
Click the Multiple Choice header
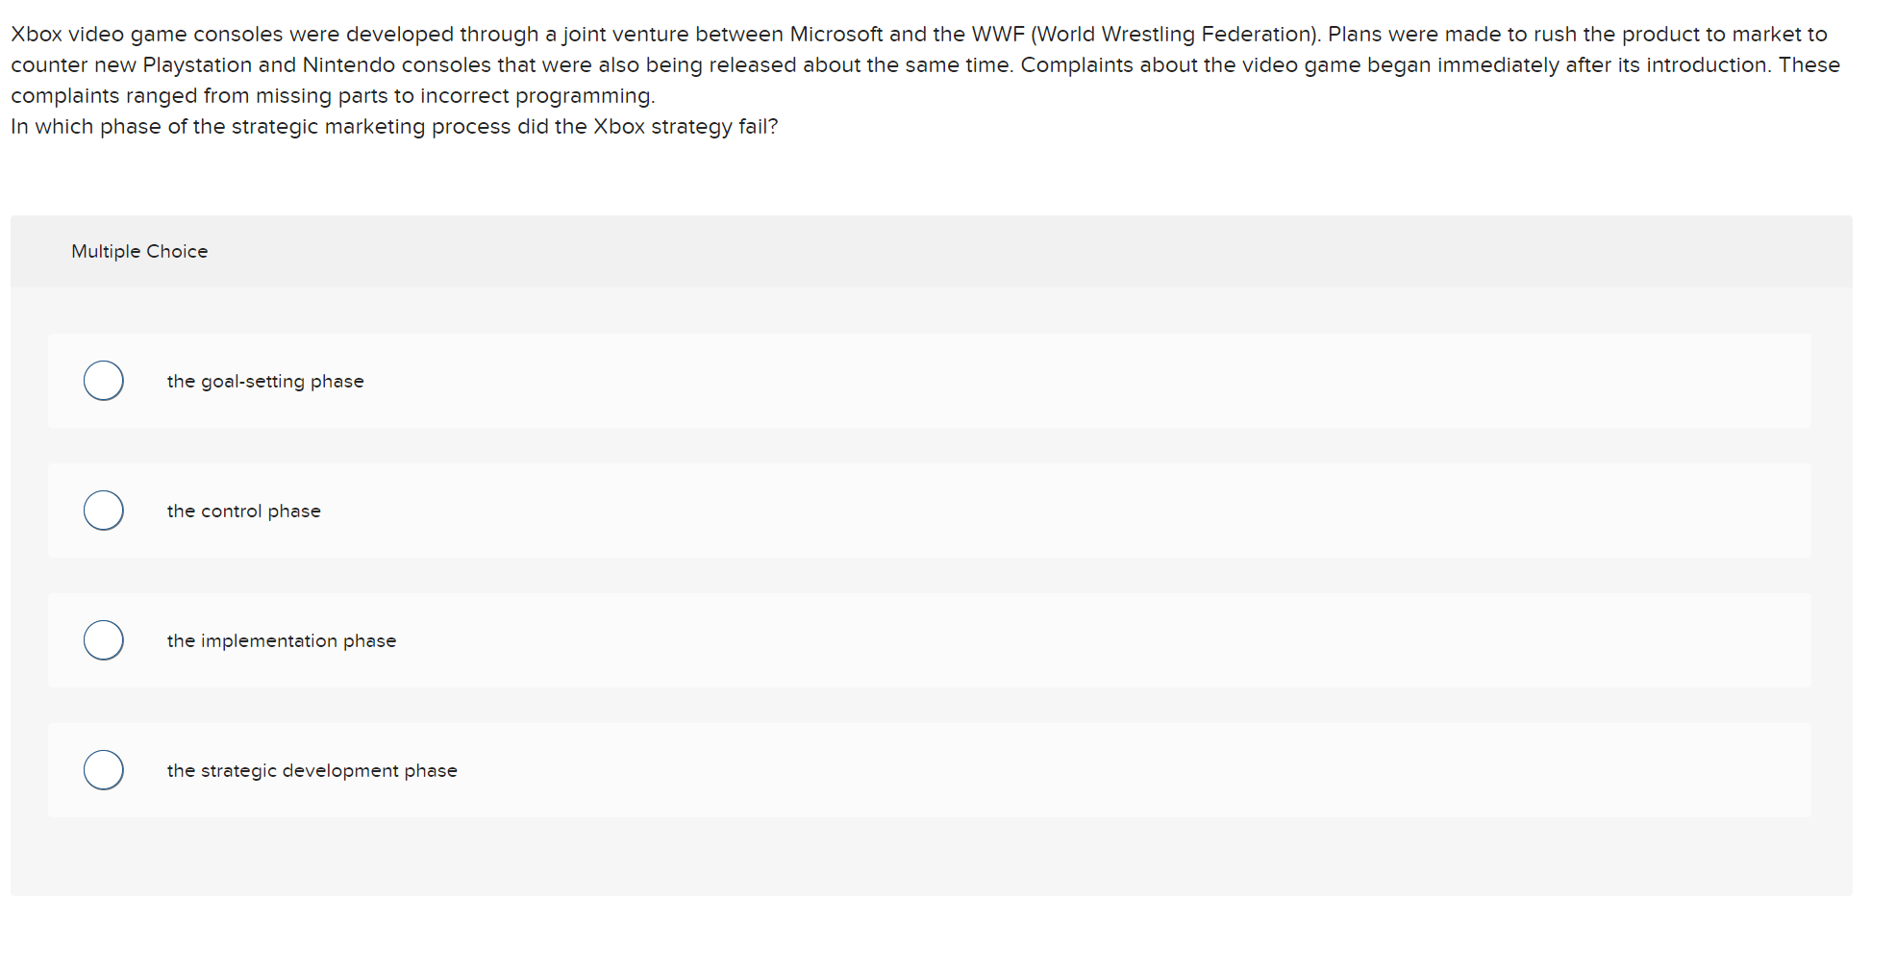139,251
